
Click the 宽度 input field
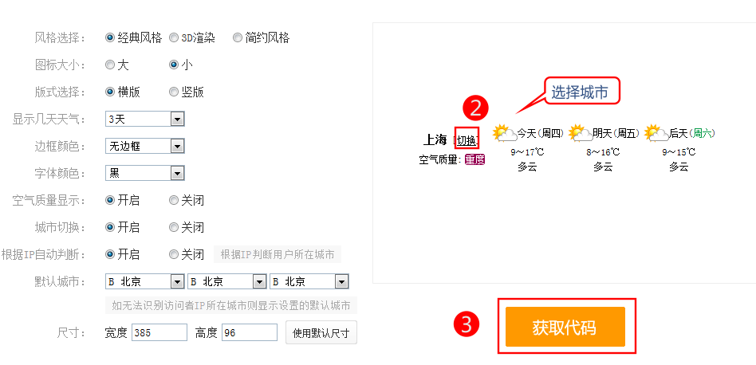(x=159, y=332)
